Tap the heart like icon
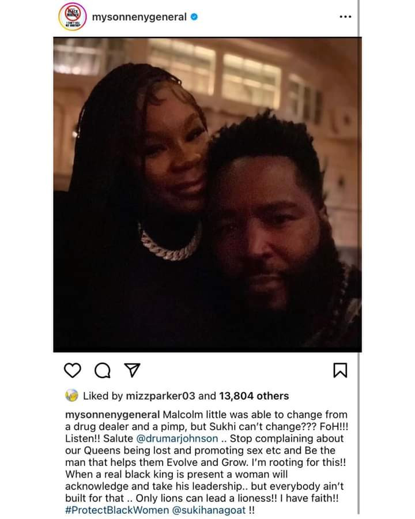Image resolution: width=415 pixels, height=519 pixels. click(x=73, y=370)
